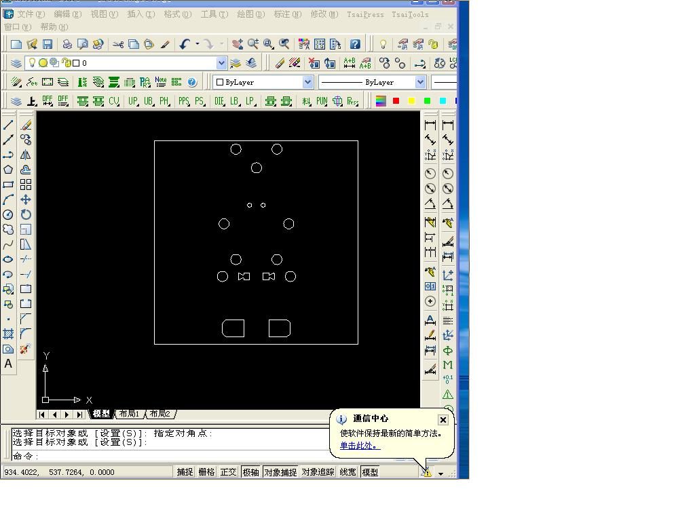Toggle 对象捕捉 object snap in status bar
Viewport: 695px width, 521px height.
pyautogui.click(x=280, y=472)
